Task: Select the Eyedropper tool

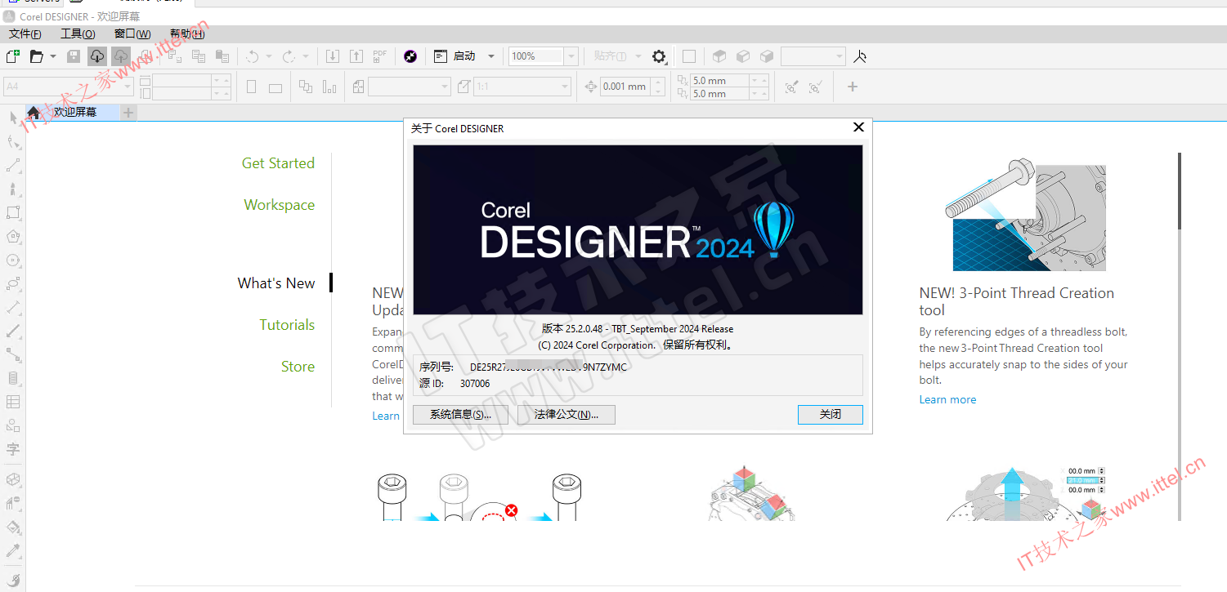Action: [13, 551]
